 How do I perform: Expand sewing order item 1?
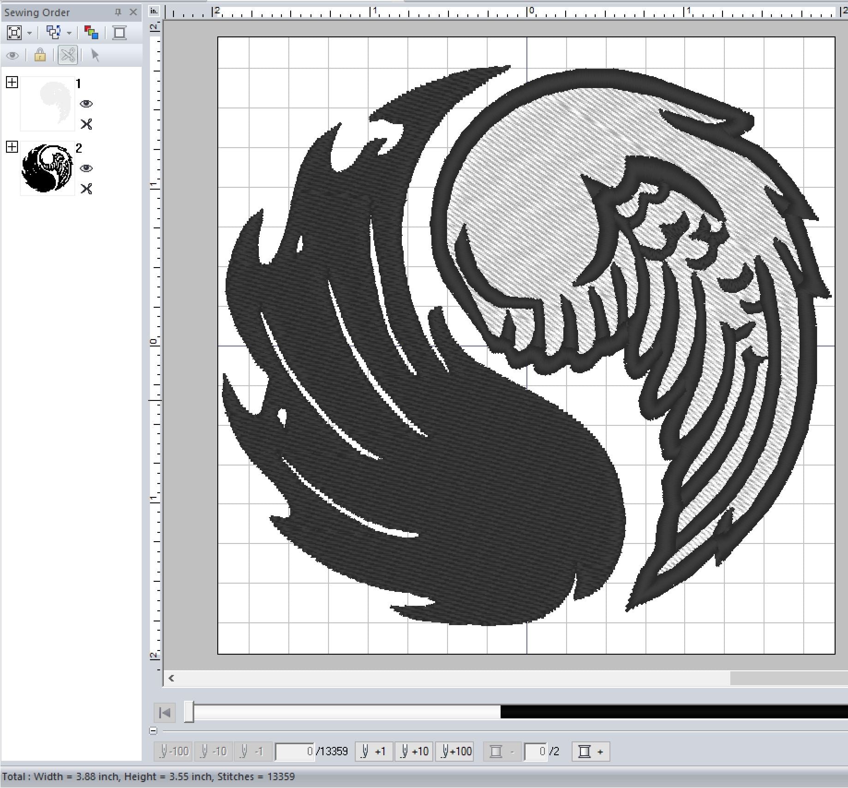tap(12, 83)
